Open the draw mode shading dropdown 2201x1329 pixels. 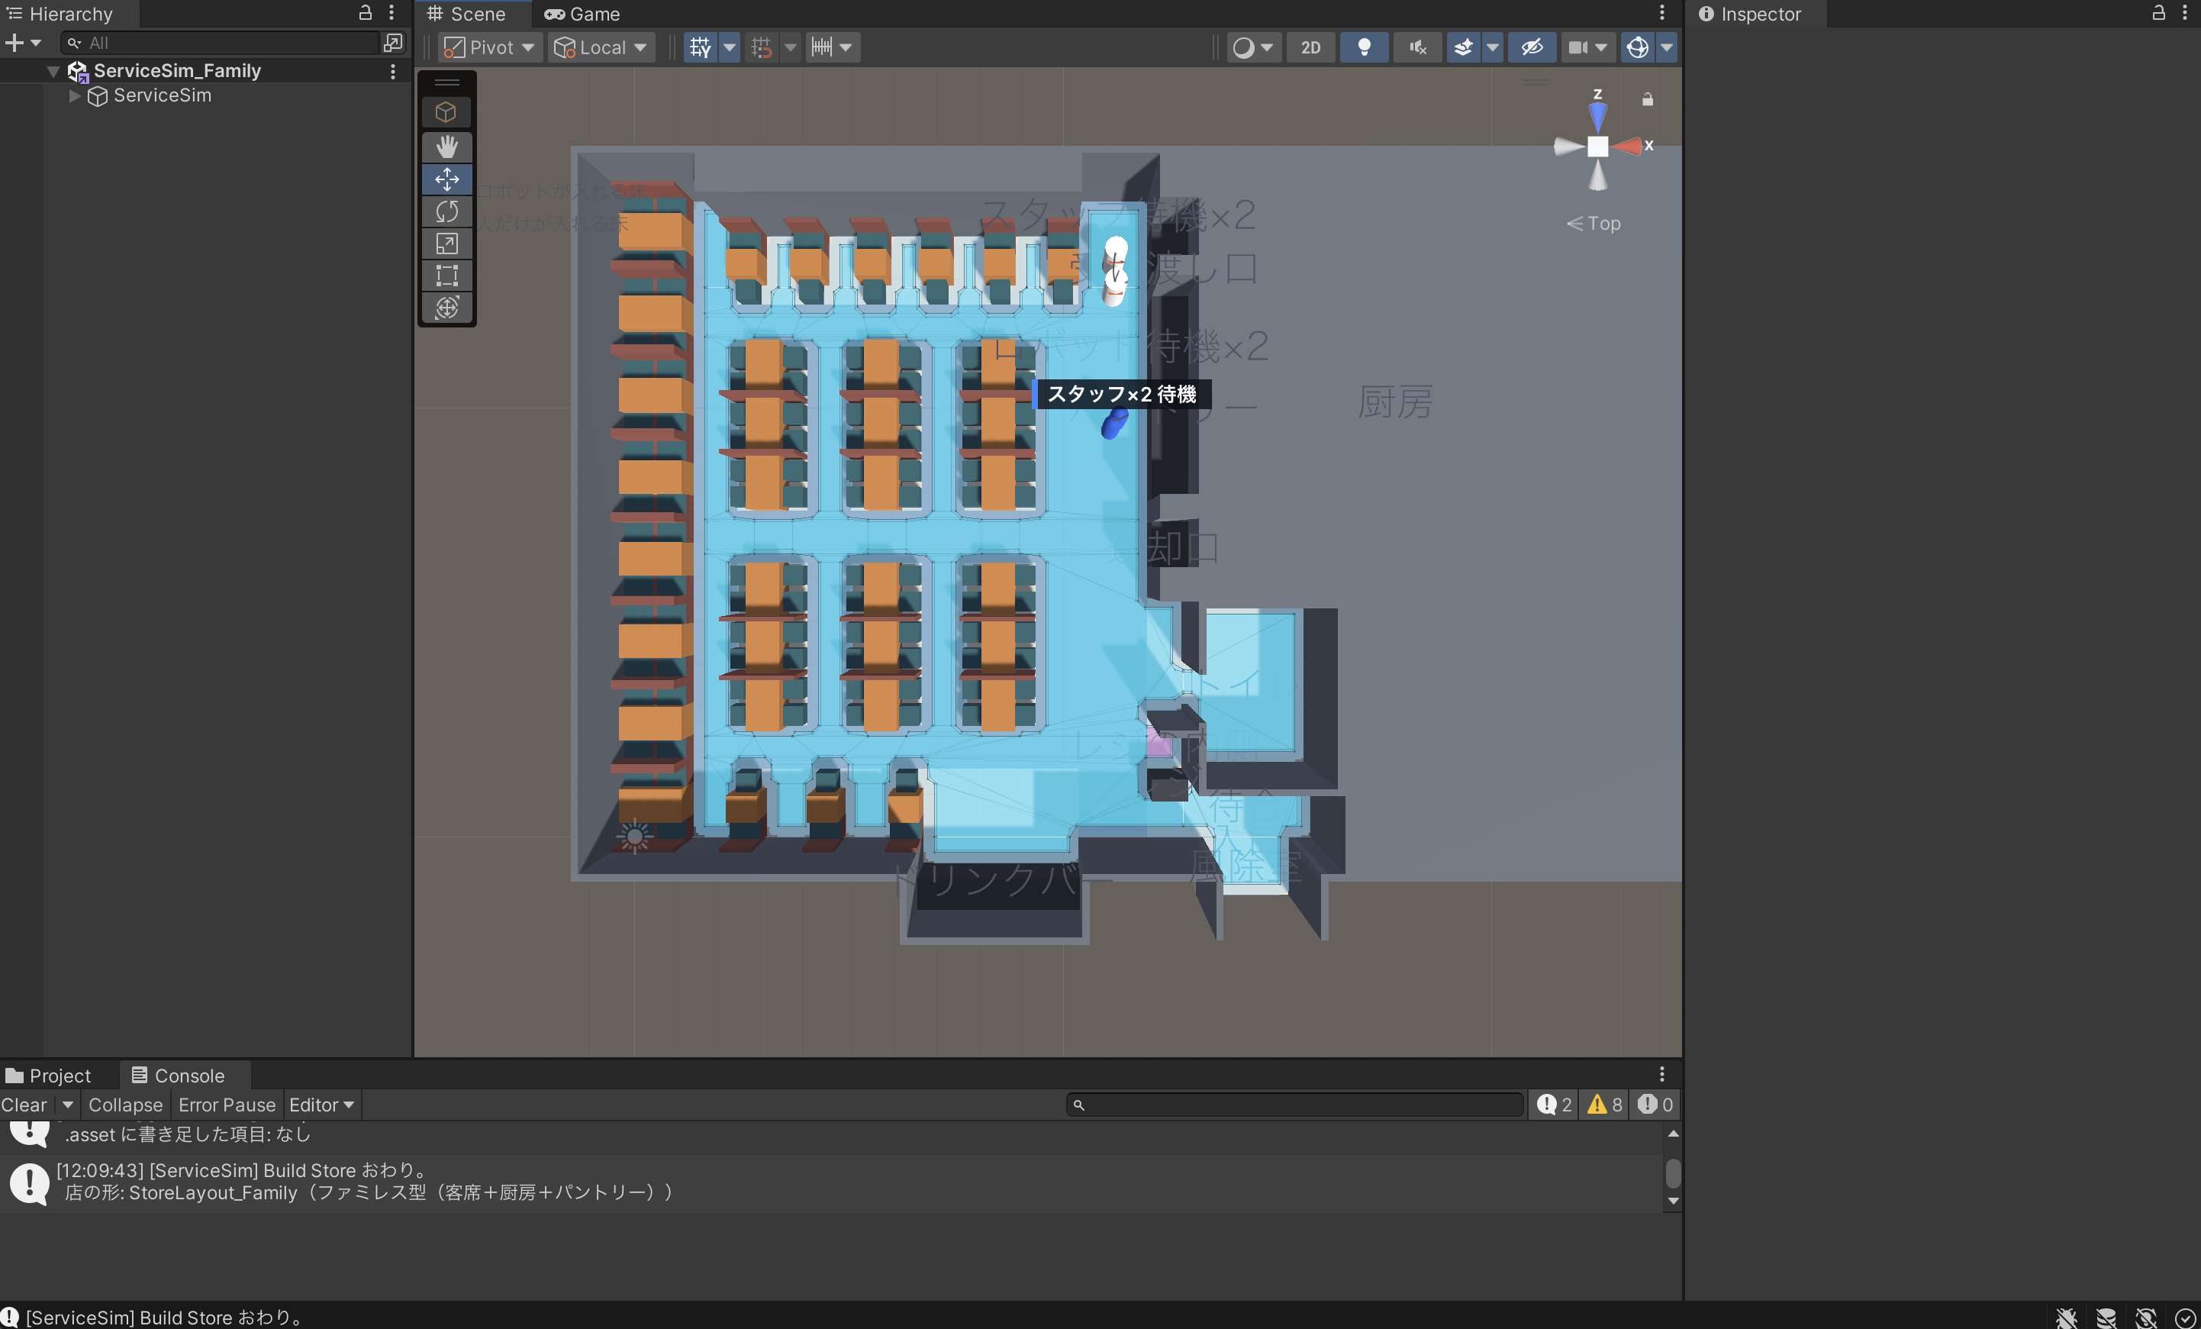coord(1252,47)
